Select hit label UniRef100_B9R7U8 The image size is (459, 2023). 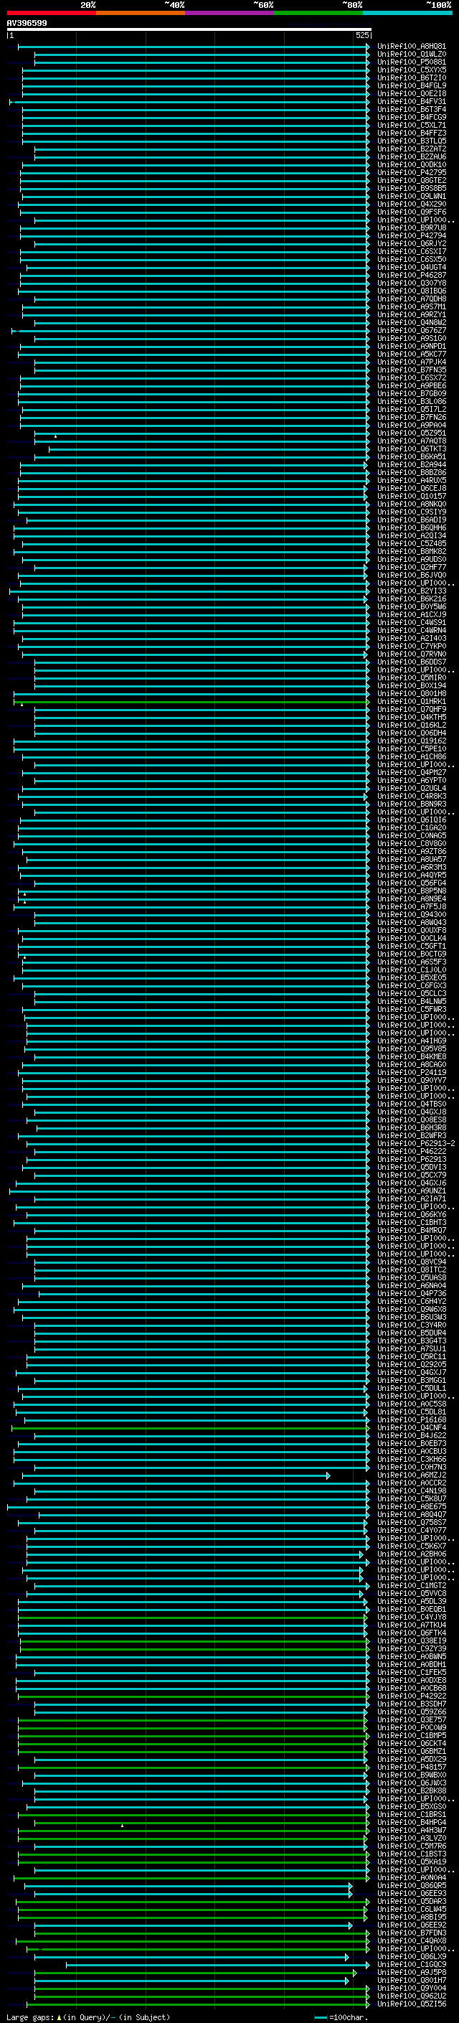[411, 227]
